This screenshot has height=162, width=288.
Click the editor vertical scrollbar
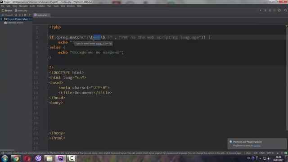287,79
